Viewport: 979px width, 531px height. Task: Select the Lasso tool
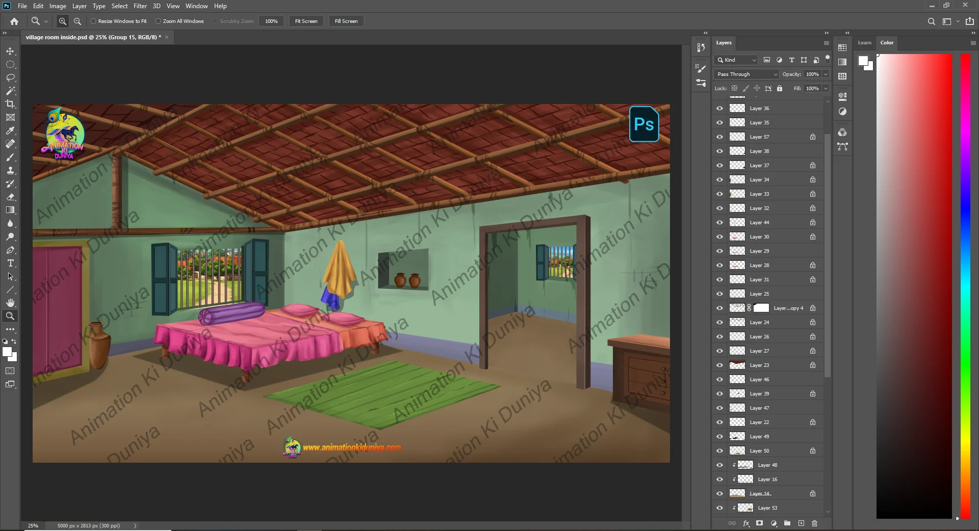(x=10, y=77)
